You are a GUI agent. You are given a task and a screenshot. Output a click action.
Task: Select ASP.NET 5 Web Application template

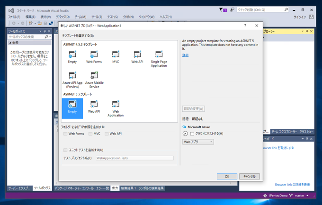116,108
